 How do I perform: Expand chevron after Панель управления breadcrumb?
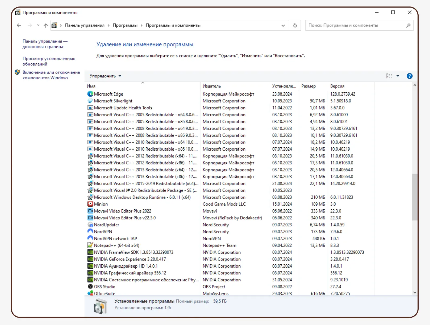(109, 25)
